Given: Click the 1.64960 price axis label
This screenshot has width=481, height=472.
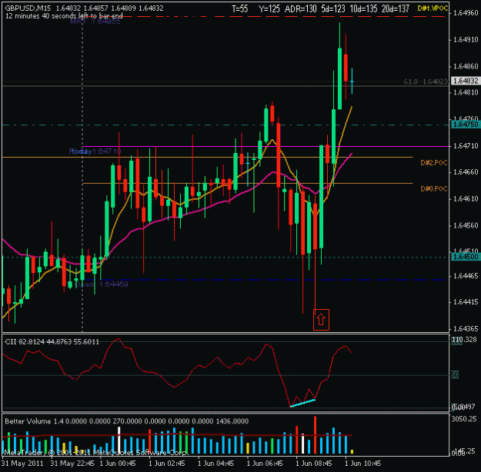Looking at the screenshot, I should [x=466, y=12].
